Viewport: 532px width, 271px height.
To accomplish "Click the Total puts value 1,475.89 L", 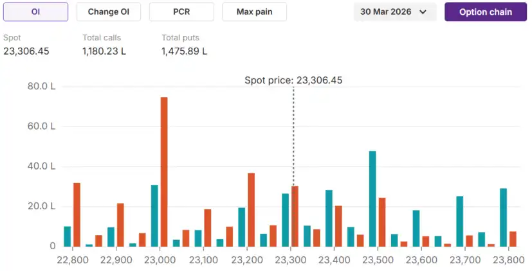I will pyautogui.click(x=185, y=51).
